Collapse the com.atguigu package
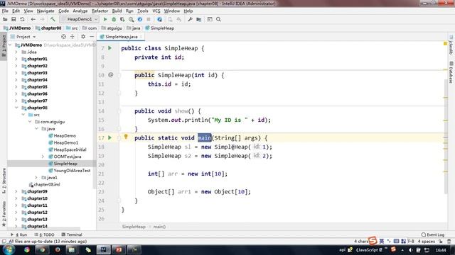The image size is (455, 255). point(30,122)
